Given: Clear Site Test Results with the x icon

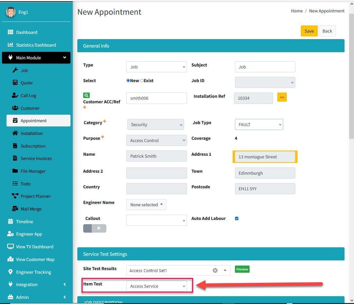Looking at the screenshot, I should 215,270.
